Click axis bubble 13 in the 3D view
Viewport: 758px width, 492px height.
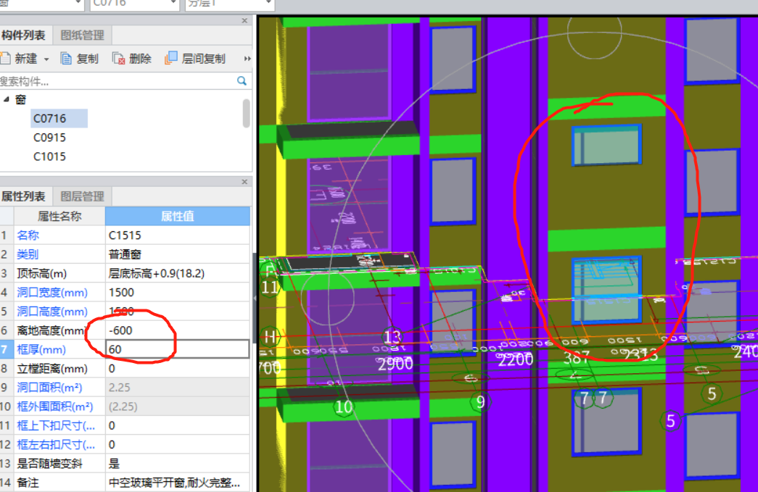tap(392, 336)
